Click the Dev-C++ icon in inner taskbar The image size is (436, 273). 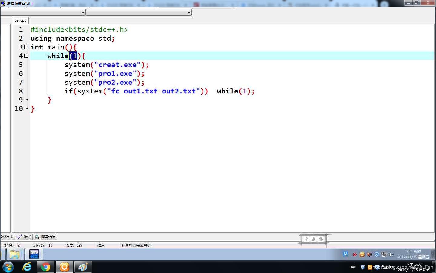pos(34,254)
